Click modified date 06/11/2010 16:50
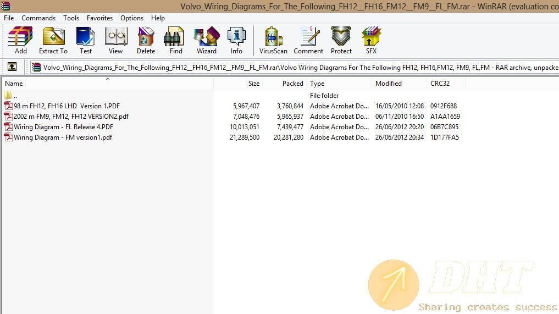The width and height of the screenshot is (559, 314). coord(400,117)
